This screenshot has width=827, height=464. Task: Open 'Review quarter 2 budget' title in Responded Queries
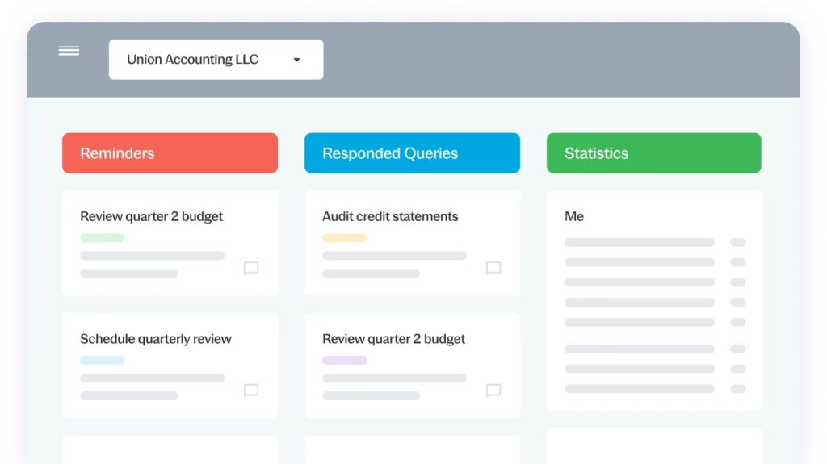point(393,339)
